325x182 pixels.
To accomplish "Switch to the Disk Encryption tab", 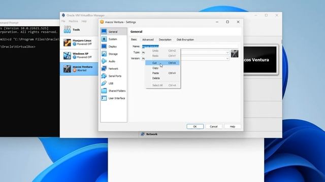I will coord(185,39).
